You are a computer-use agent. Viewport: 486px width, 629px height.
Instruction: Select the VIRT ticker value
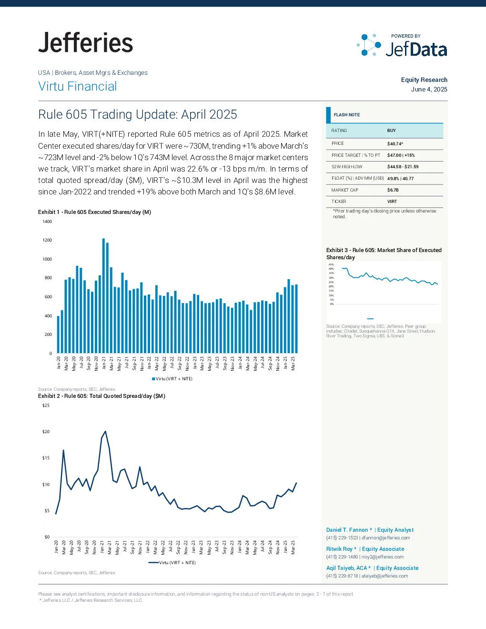pyautogui.click(x=392, y=202)
